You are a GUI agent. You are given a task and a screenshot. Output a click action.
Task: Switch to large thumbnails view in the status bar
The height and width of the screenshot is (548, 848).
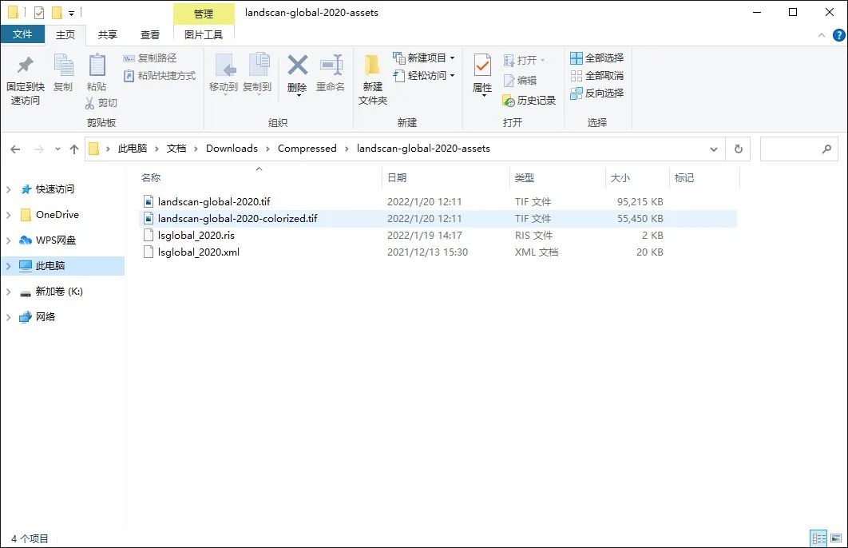pyautogui.click(x=836, y=538)
